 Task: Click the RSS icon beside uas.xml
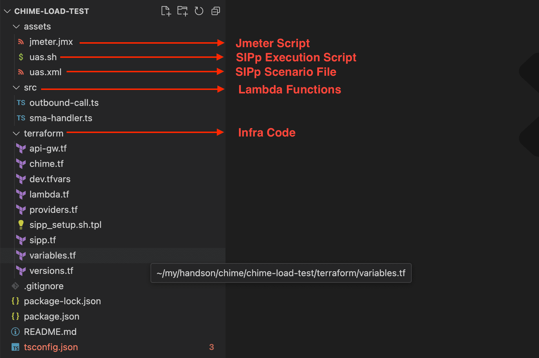coord(21,72)
